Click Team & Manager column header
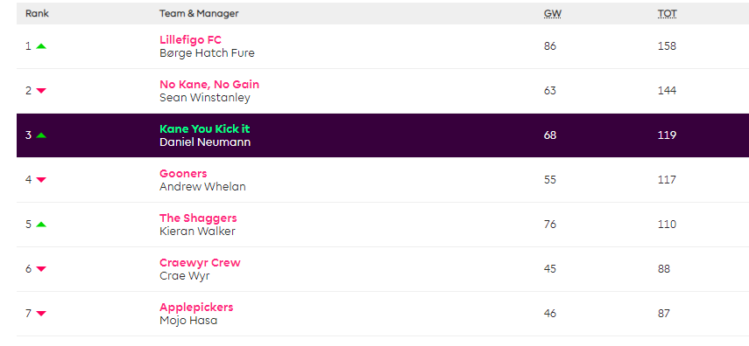The image size is (749, 346). click(x=199, y=14)
